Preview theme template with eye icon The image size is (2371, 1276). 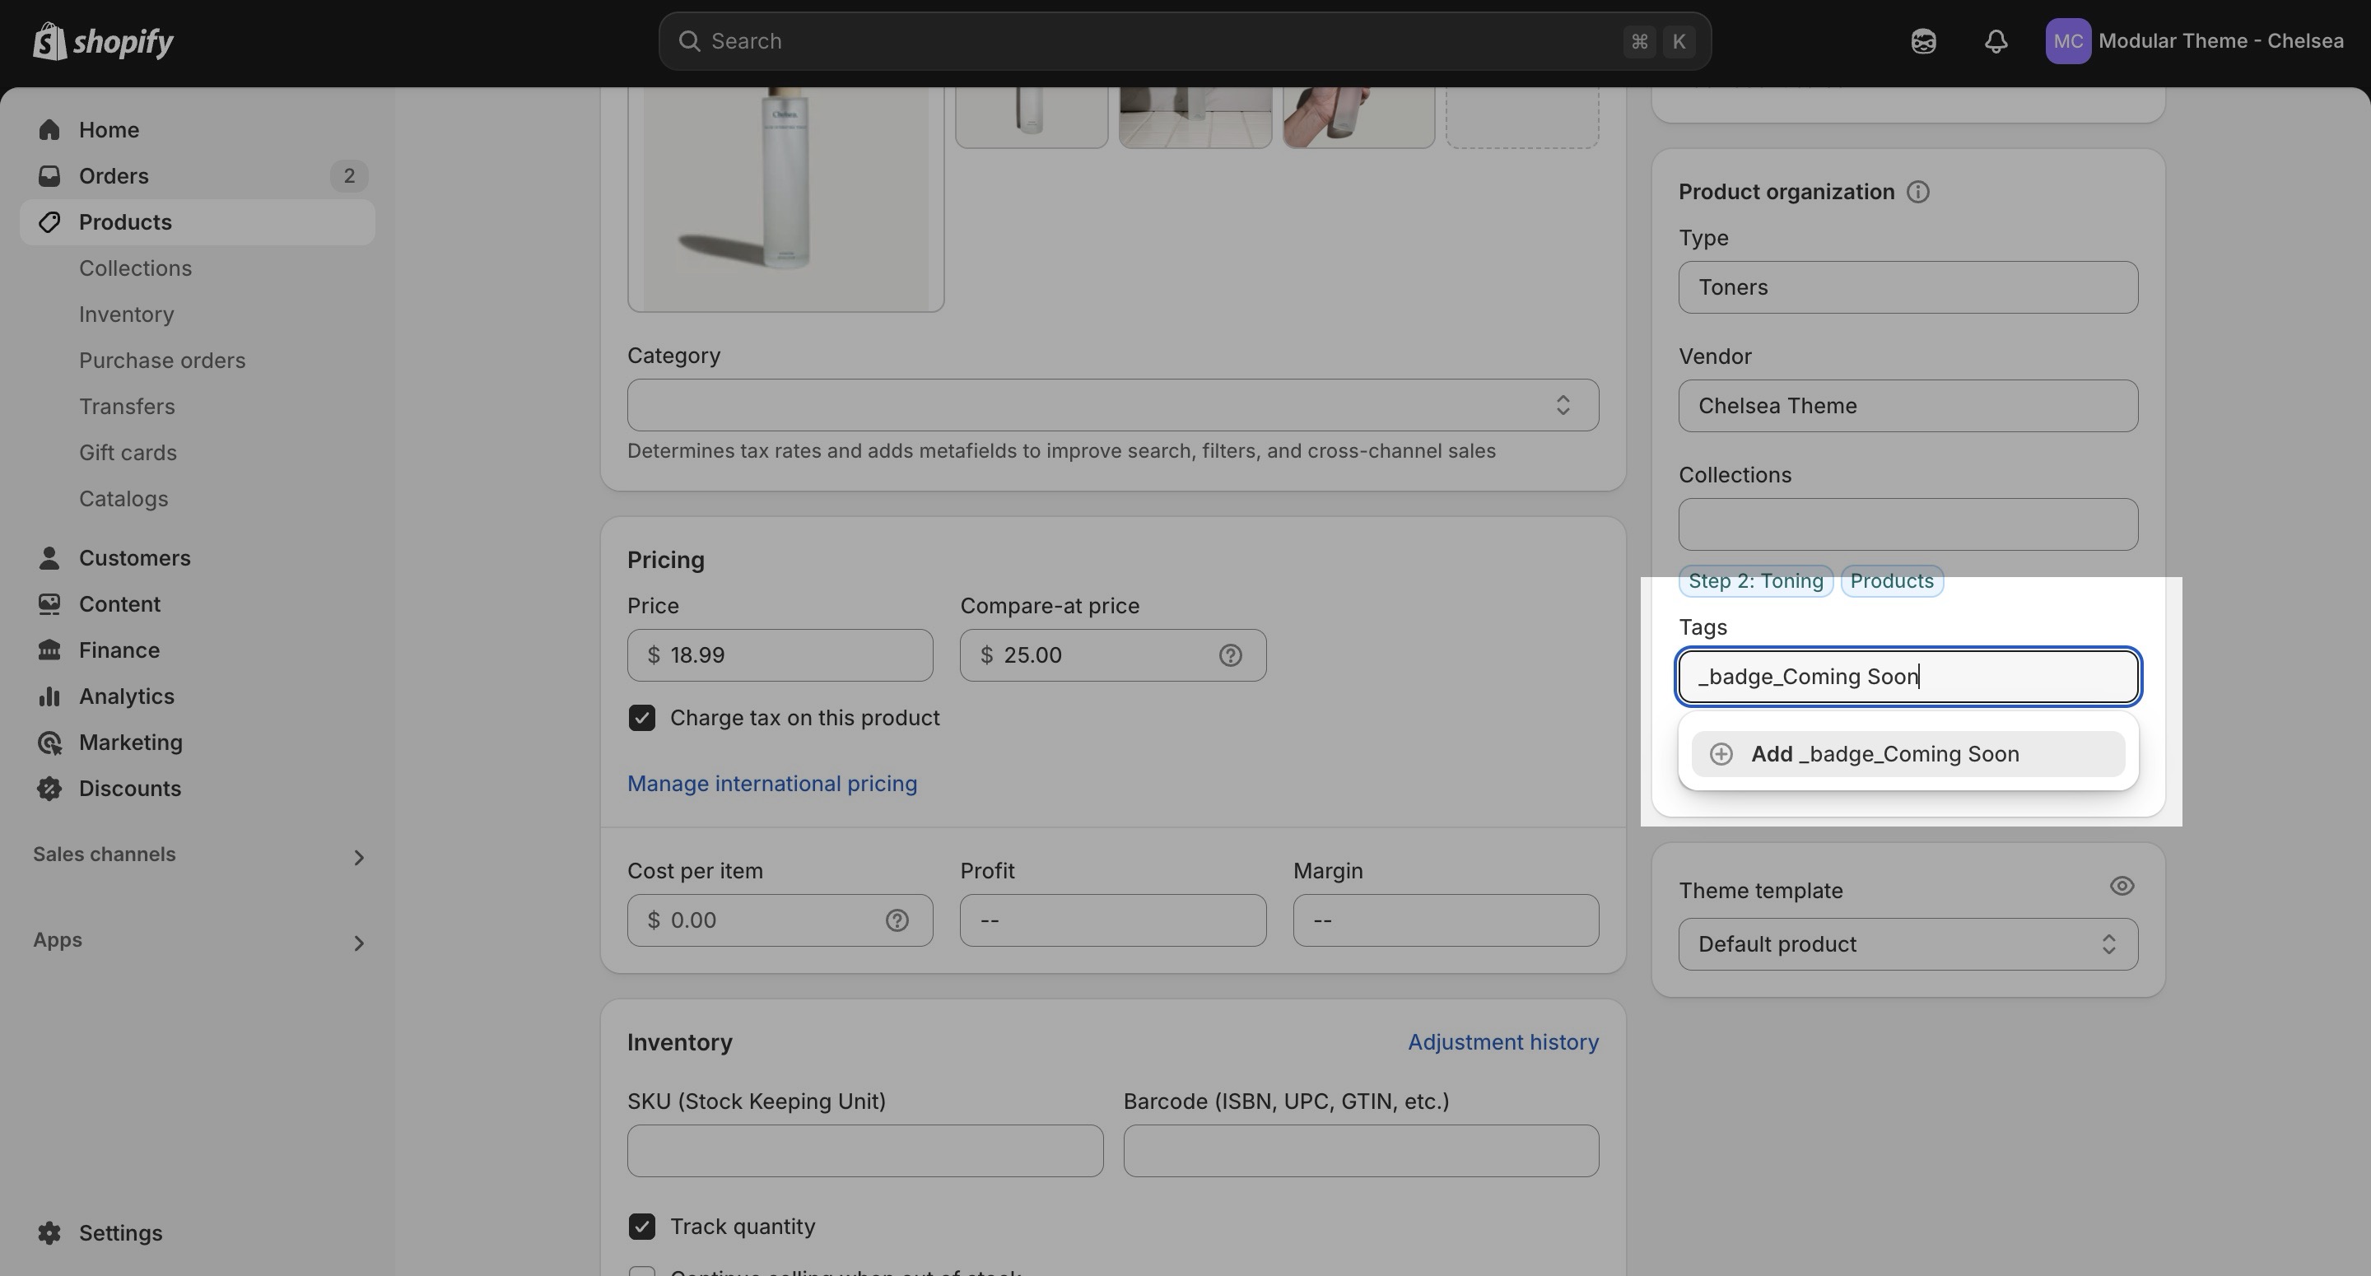click(2121, 887)
